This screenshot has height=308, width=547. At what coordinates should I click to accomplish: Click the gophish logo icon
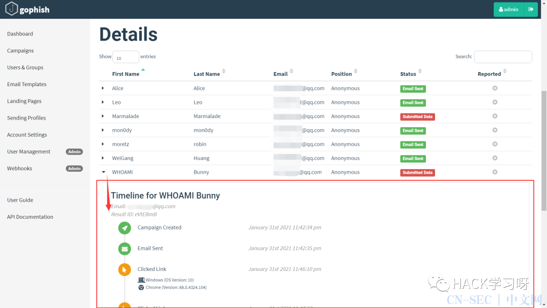[x=12, y=9]
